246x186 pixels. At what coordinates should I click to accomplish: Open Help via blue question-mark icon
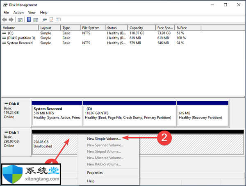coord(29,20)
